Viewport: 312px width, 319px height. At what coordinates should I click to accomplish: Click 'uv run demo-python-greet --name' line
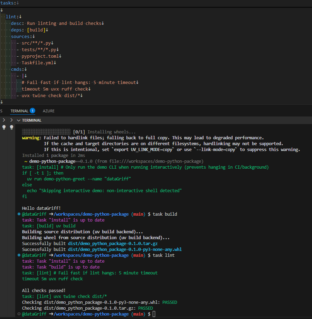point(79,179)
